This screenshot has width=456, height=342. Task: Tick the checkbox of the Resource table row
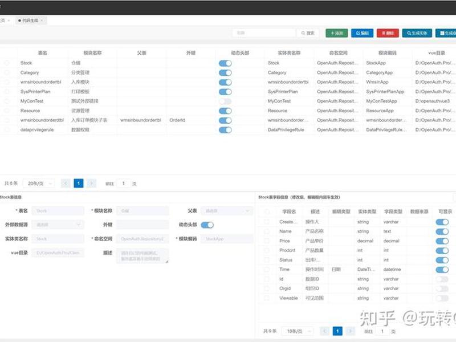pyautogui.click(x=7, y=111)
